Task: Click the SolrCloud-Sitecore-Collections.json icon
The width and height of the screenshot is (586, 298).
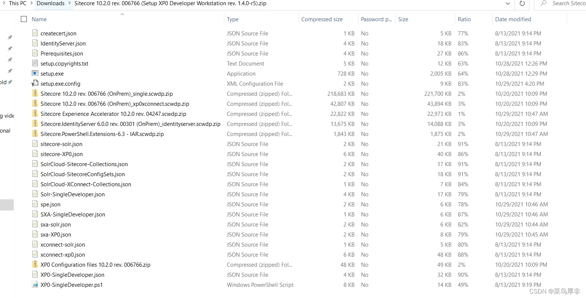Action: pyautogui.click(x=35, y=164)
